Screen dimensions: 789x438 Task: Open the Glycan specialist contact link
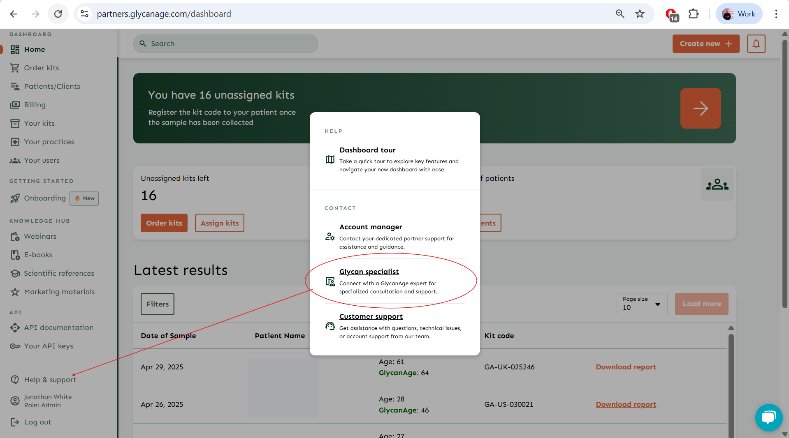click(x=369, y=272)
